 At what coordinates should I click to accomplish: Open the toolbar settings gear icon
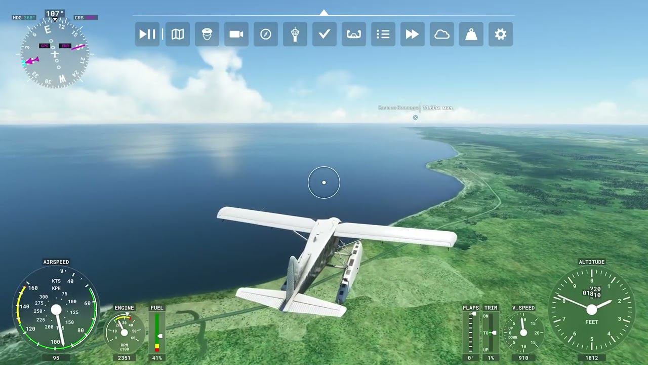pyautogui.click(x=501, y=34)
